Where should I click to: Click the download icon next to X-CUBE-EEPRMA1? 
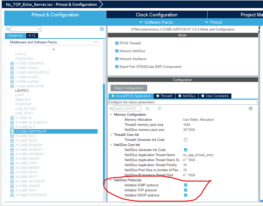pos(12,154)
